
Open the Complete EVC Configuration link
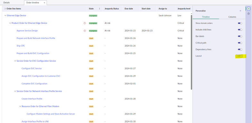pyautogui.click(x=34, y=84)
